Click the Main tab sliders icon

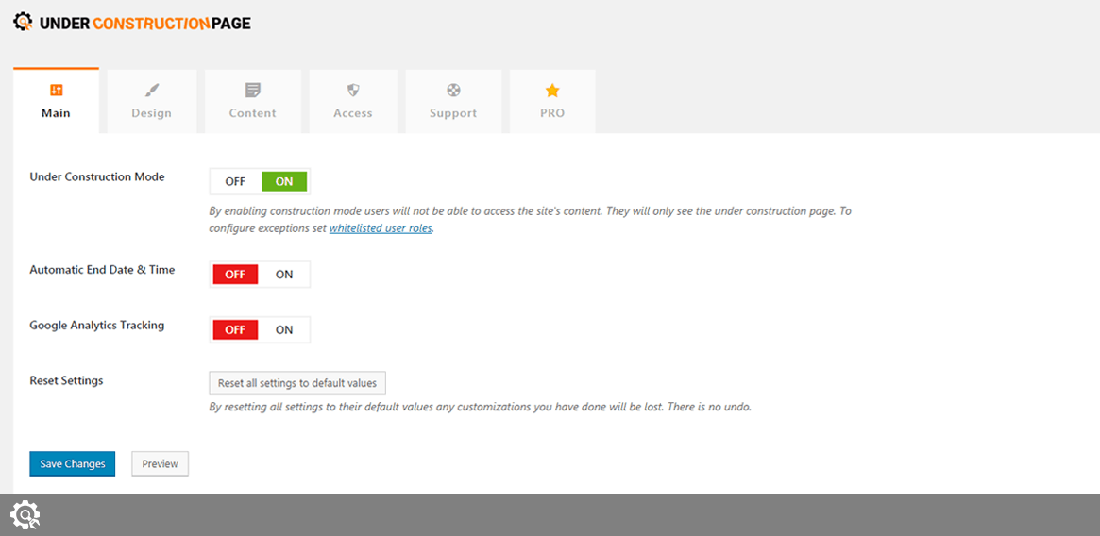tap(56, 91)
